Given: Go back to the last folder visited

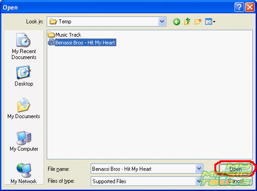Looking at the screenshot, I should (176, 22).
